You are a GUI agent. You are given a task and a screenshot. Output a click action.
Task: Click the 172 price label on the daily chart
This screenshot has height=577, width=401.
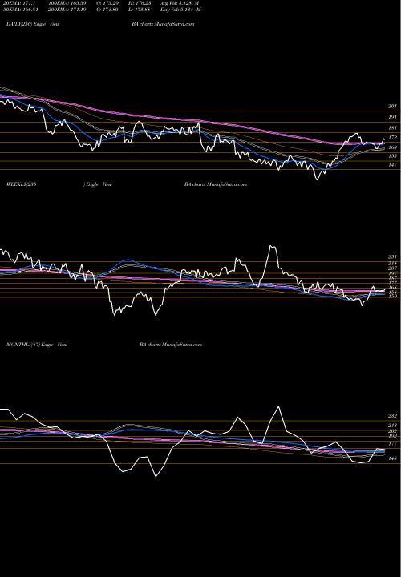(392, 138)
